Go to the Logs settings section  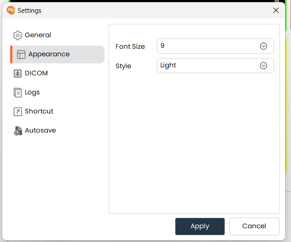pos(32,92)
